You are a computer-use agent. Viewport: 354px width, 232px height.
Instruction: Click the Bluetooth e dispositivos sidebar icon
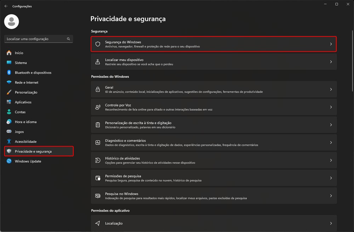(9, 72)
